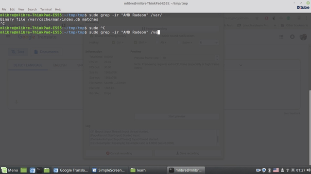Click the first "sudo grep -ir" command ending with /var/
This screenshot has height=174, width=311.
(125, 15)
